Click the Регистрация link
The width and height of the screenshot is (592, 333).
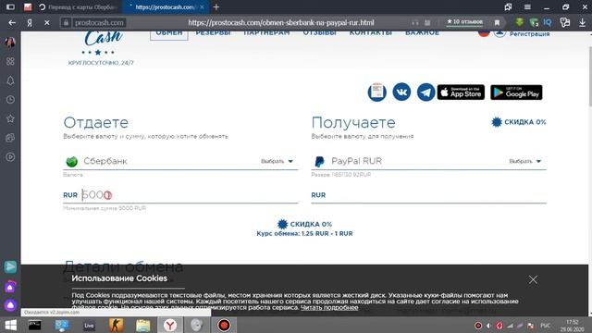click(x=529, y=34)
